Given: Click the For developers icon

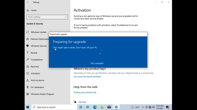Looking at the screenshot, I should tap(28, 87).
